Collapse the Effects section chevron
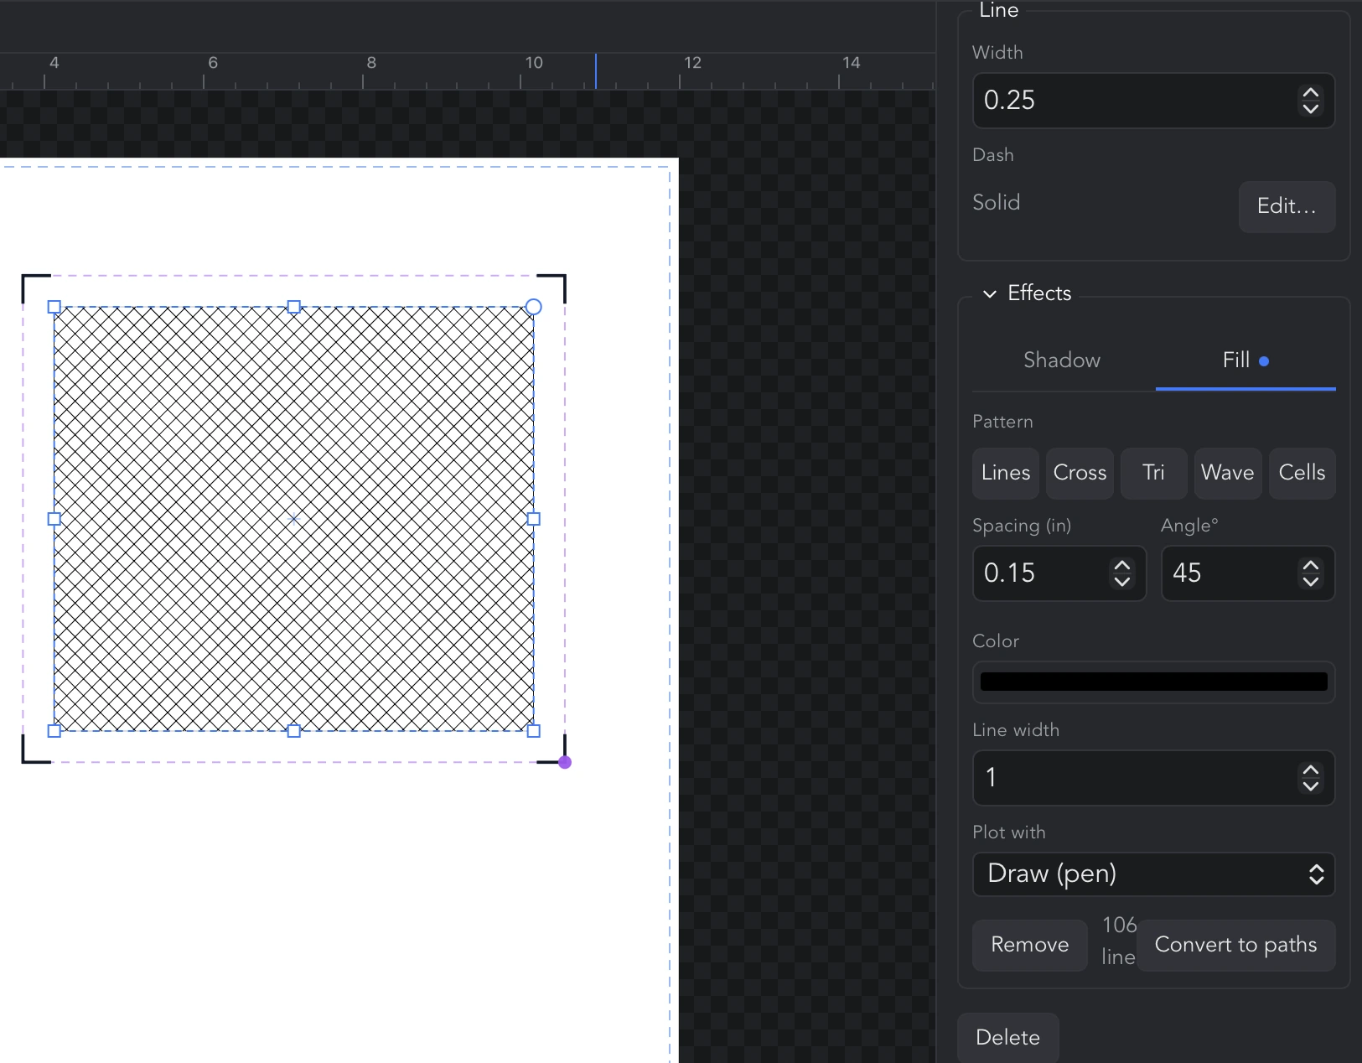Viewport: 1362px width, 1063px height. 990,293
